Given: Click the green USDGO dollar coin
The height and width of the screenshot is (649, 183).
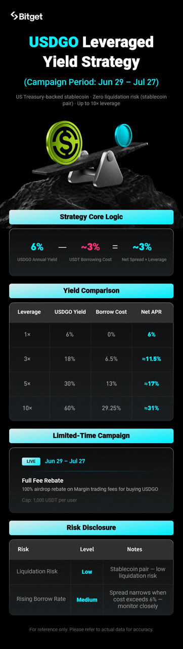Looking at the screenshot, I should click(x=64, y=139).
